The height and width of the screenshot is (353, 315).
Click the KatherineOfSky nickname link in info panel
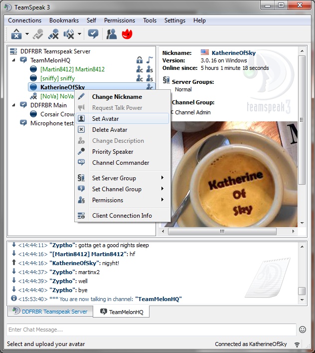click(234, 53)
